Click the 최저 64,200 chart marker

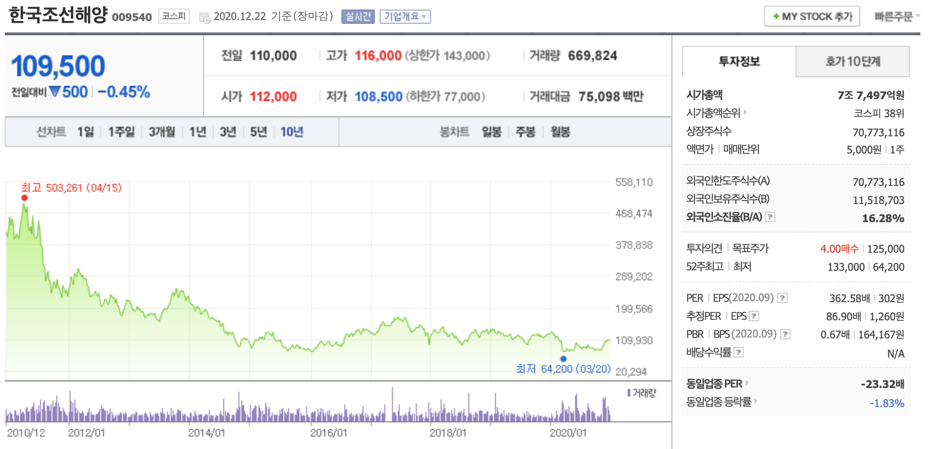[564, 359]
